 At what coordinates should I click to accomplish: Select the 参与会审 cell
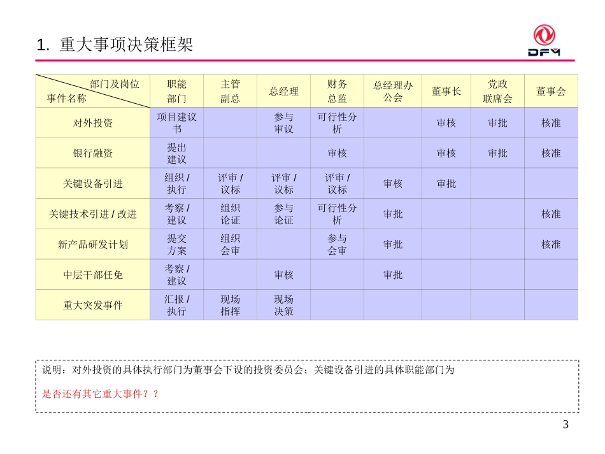pyautogui.click(x=338, y=245)
